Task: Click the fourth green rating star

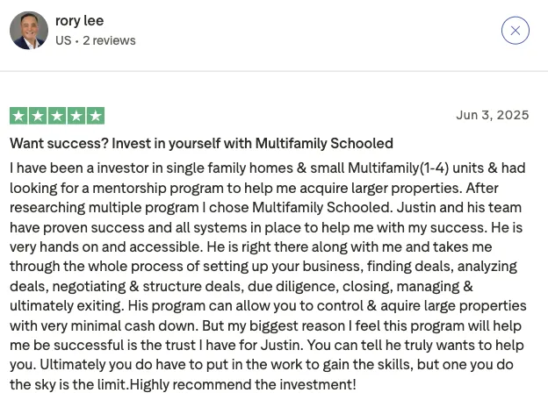Action: pos(76,116)
